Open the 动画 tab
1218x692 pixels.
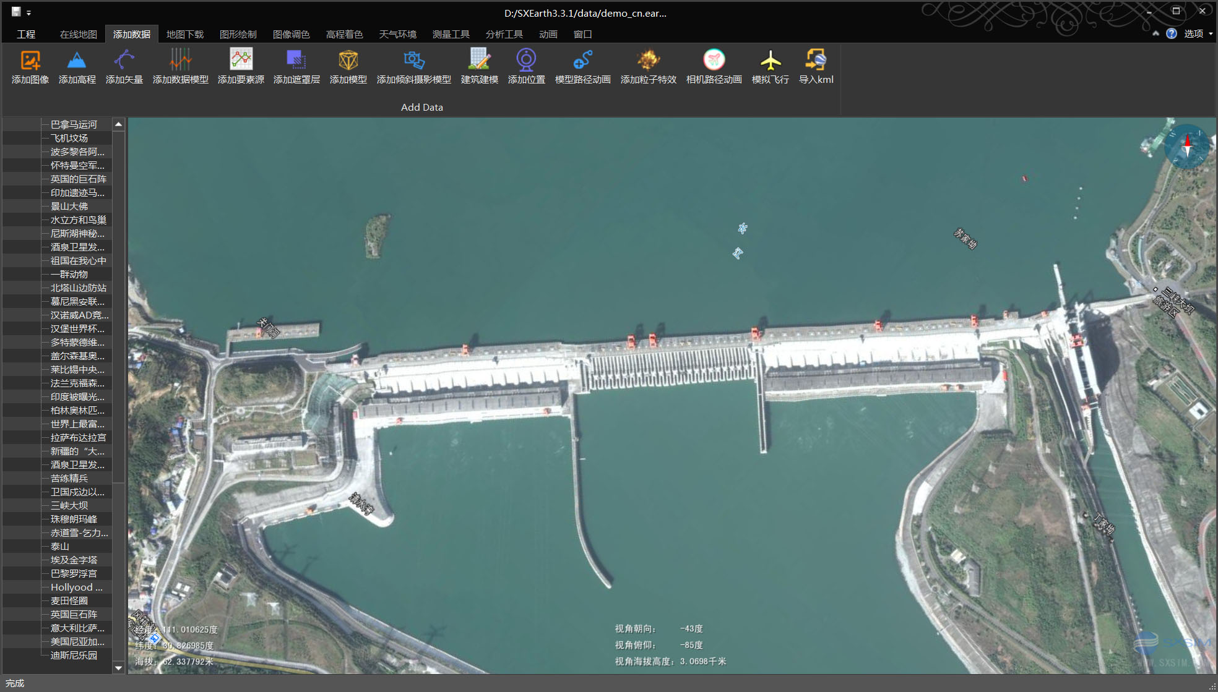tap(548, 34)
